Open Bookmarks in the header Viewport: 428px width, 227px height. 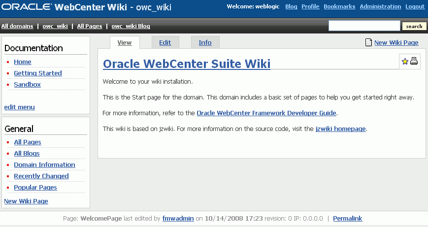click(x=339, y=6)
